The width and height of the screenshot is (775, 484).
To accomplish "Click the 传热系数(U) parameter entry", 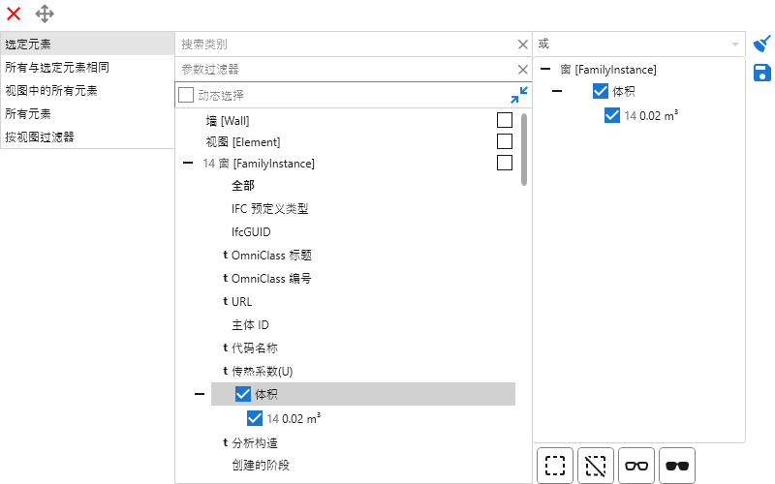I will click(x=261, y=371).
